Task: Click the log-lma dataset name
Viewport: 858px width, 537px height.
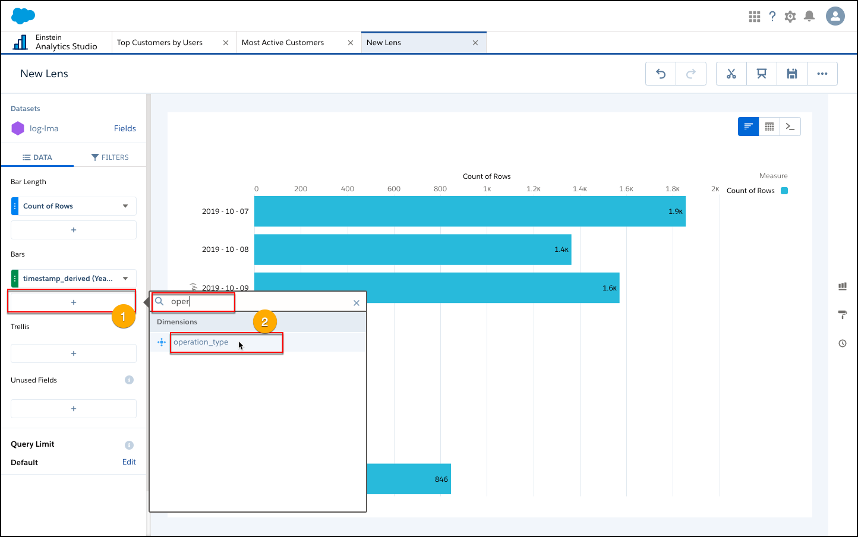Action: click(44, 128)
